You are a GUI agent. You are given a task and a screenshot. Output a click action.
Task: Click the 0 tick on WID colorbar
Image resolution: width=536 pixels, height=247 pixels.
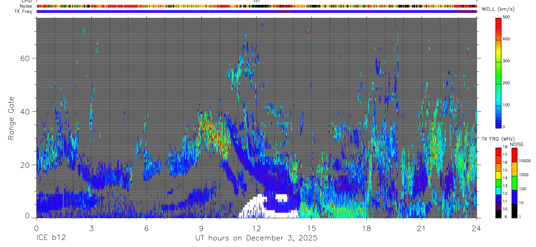click(x=504, y=127)
